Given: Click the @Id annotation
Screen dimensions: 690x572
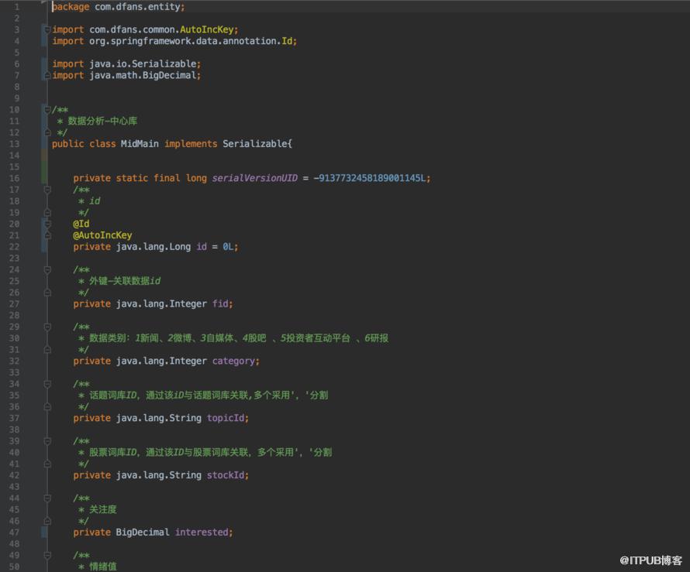Looking at the screenshot, I should (81, 224).
